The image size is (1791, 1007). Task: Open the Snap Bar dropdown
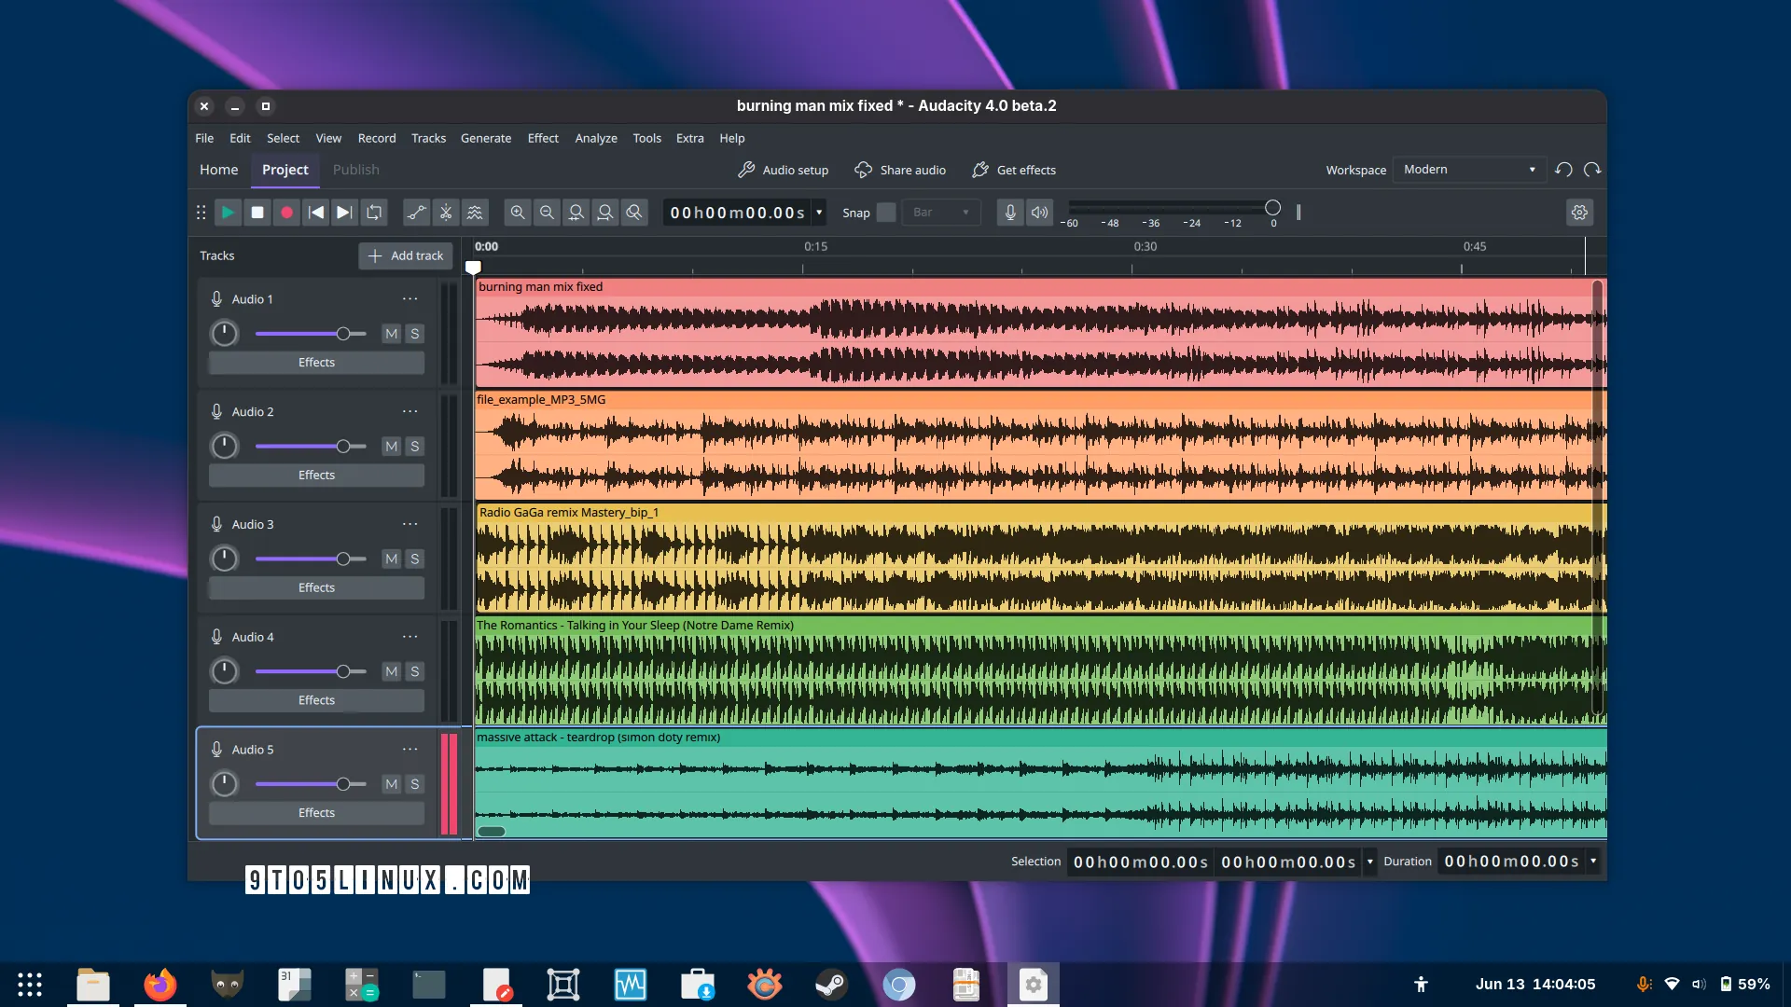point(941,213)
